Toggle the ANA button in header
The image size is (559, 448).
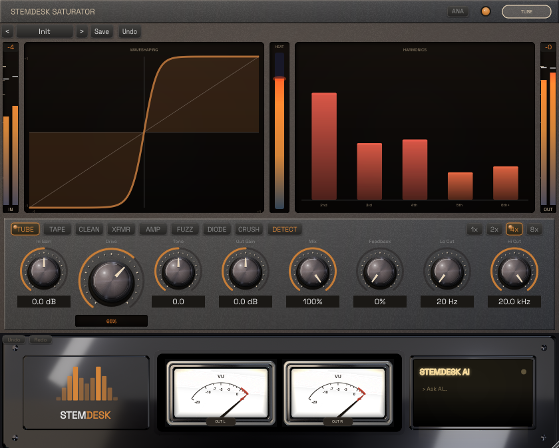[x=458, y=11]
